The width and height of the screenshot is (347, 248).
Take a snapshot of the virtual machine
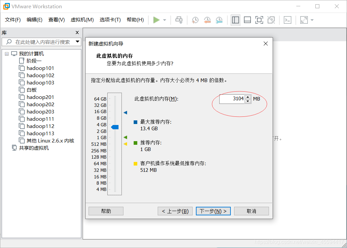(x=195, y=20)
